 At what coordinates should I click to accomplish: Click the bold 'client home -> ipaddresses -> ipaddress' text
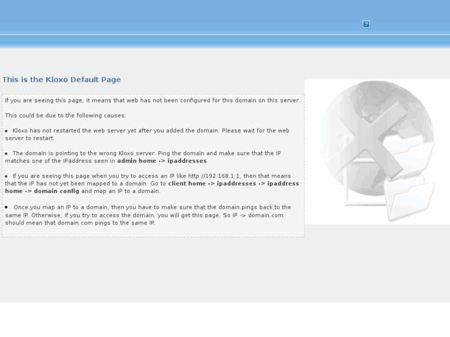233,184
